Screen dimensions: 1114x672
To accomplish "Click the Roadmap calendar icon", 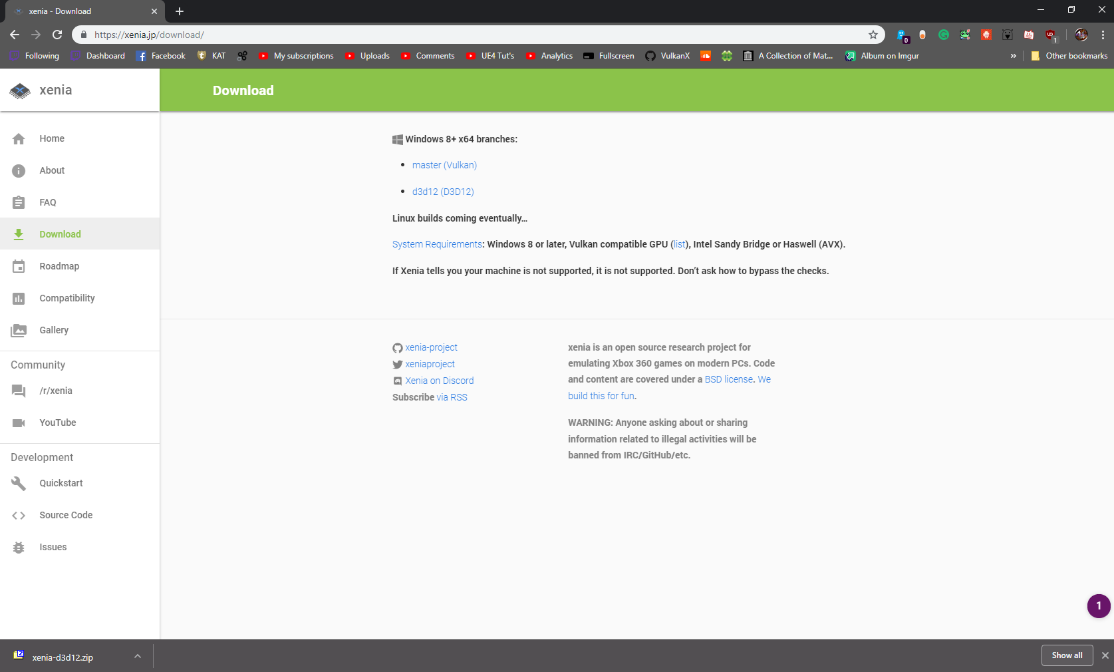I will (x=19, y=266).
